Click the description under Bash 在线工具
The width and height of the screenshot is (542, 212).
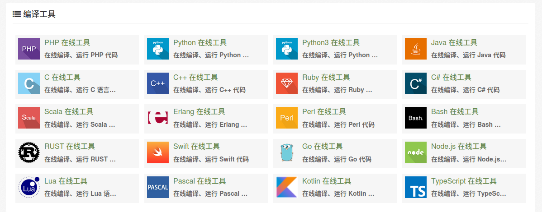466,124
